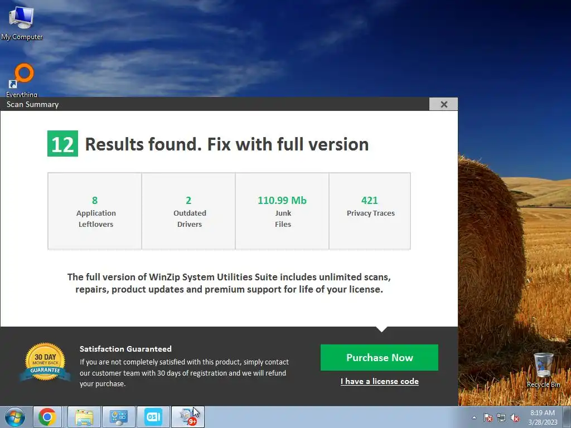Select the Privacy Traces result card
571x428 pixels.
pyautogui.click(x=370, y=211)
